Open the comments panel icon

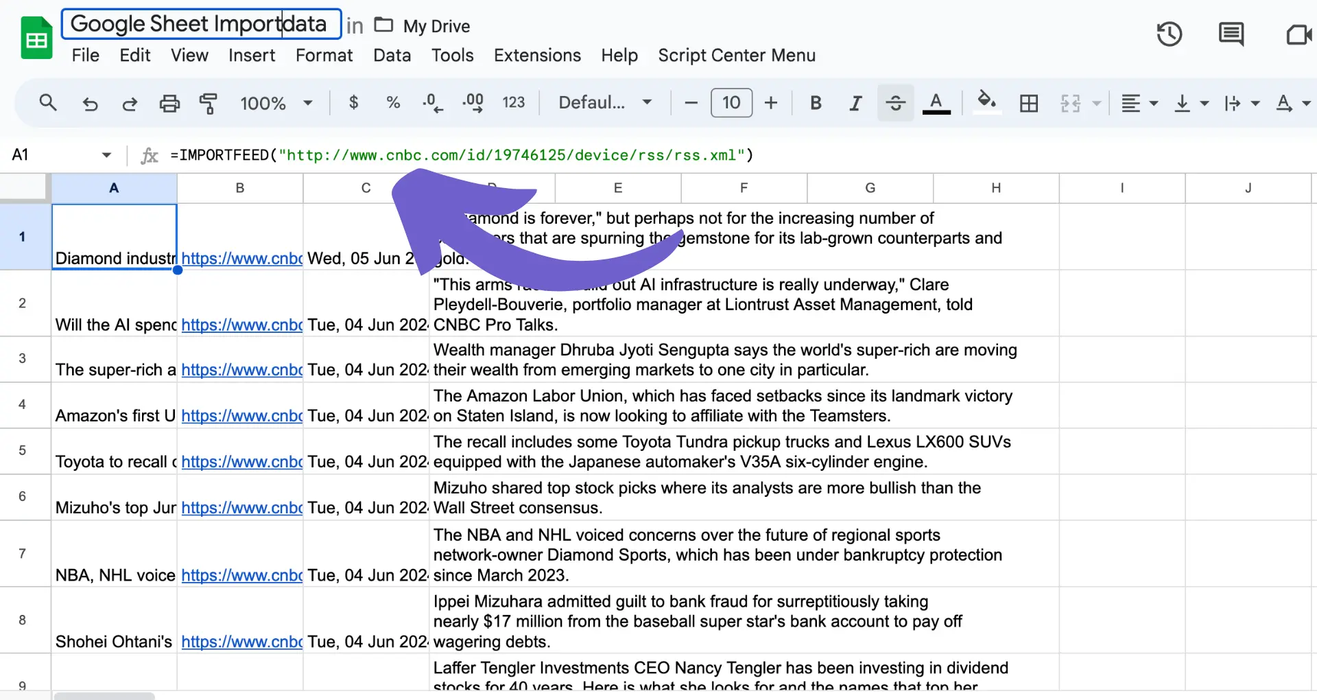(1231, 34)
